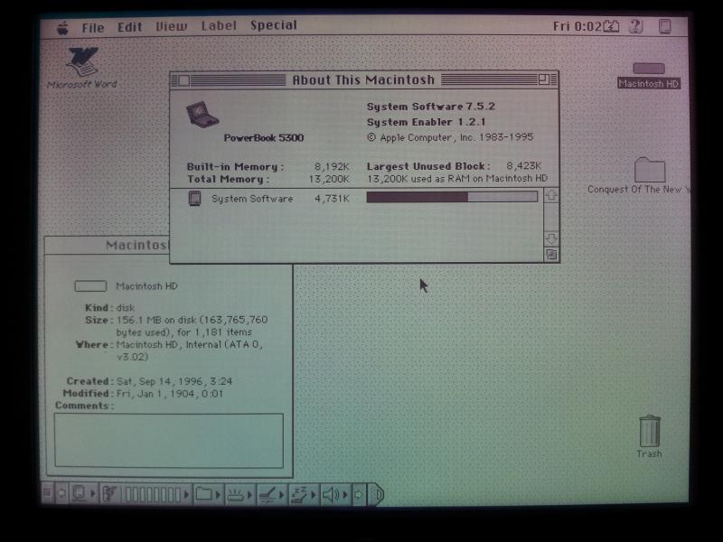This screenshot has height=542, width=723.
Task: Click the text System Enabler 1.2.1
Action: pyautogui.click(x=426, y=122)
